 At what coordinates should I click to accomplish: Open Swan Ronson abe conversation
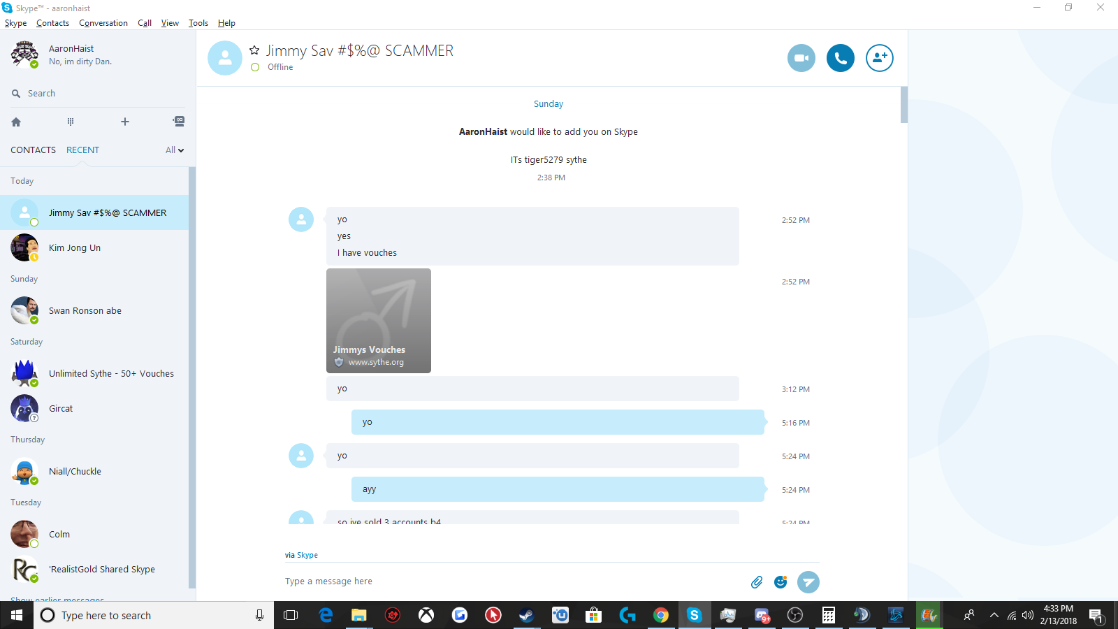coord(94,310)
